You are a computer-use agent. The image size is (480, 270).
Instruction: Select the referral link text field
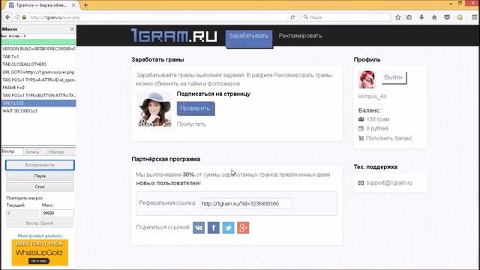[x=245, y=203]
